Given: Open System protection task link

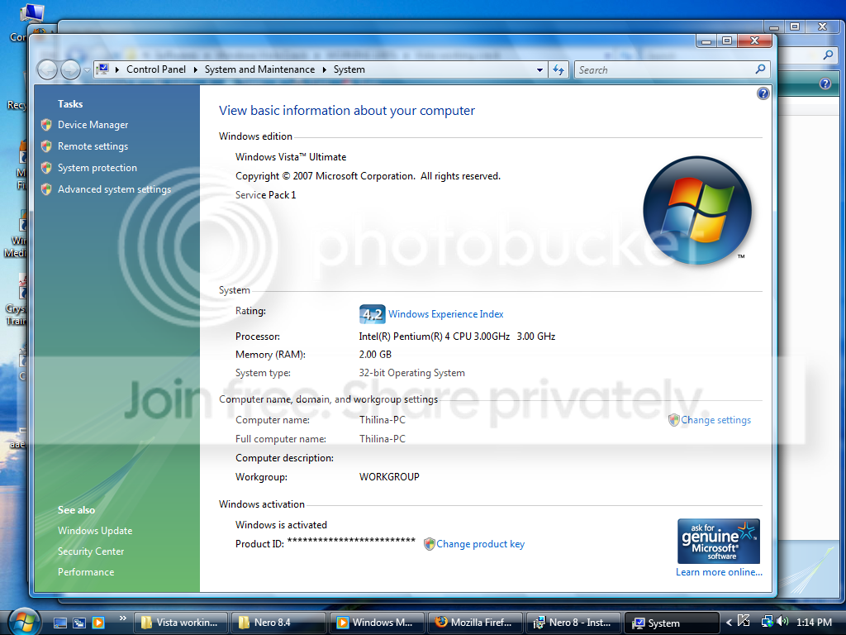Looking at the screenshot, I should click(97, 168).
